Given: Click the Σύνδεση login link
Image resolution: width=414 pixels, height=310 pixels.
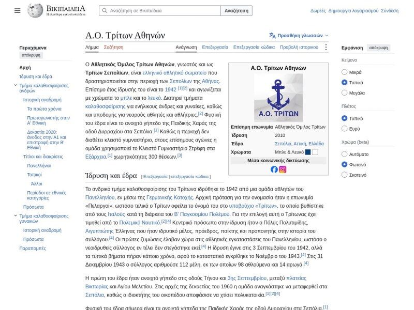Looking at the screenshot, I should (390, 11).
